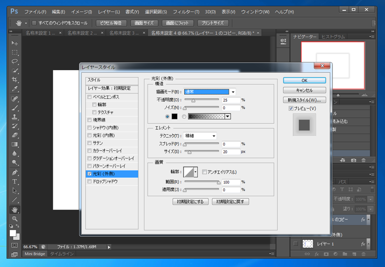This screenshot has width=385, height=267.
Task: Uncheck 光彩 (外側) checkbox
Action: [x=89, y=174]
